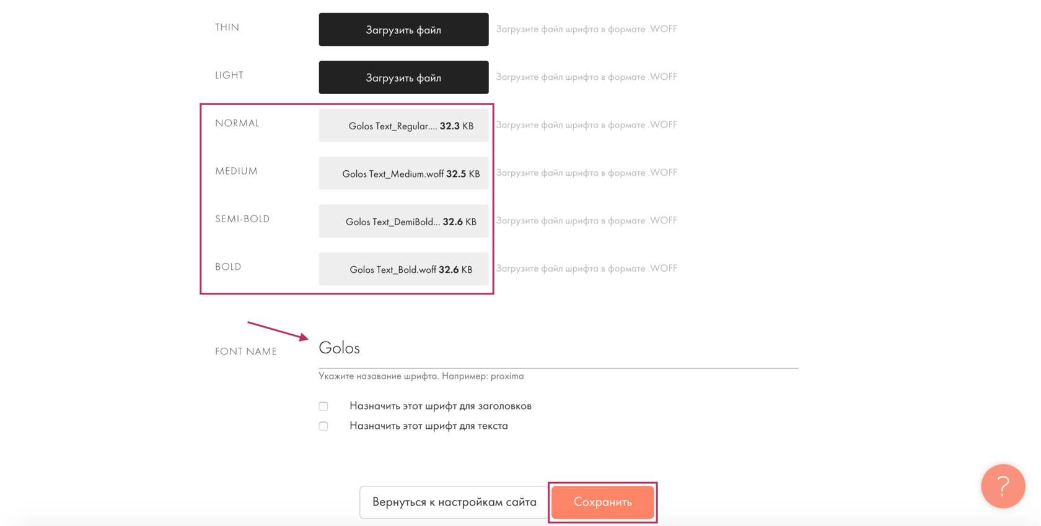Return via Вернуться к настройкам сайта button
Viewport: 1041px width, 526px height.
454,502
